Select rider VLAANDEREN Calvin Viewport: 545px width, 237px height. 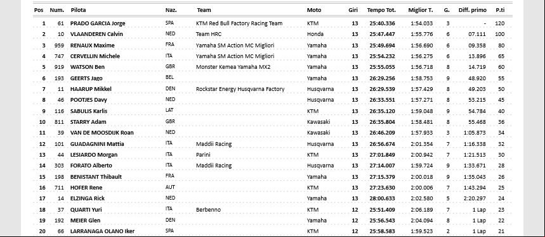pyautogui.click(x=96, y=34)
